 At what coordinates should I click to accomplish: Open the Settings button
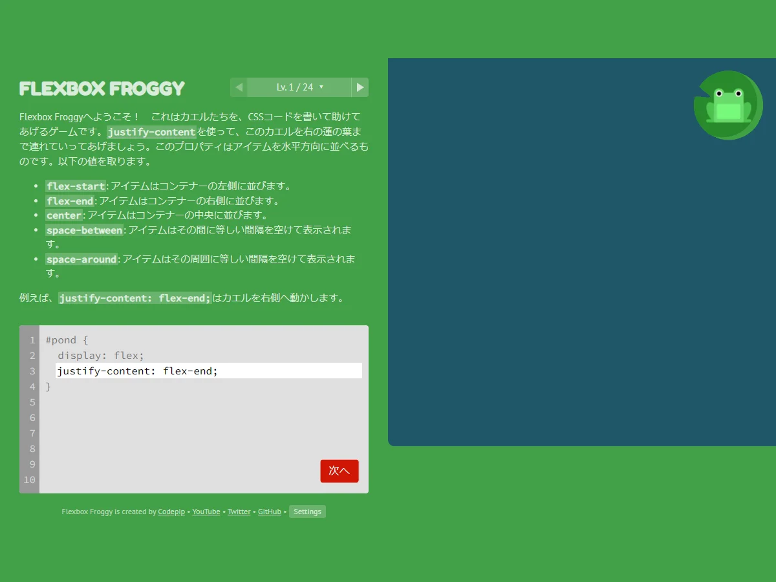pyautogui.click(x=307, y=512)
